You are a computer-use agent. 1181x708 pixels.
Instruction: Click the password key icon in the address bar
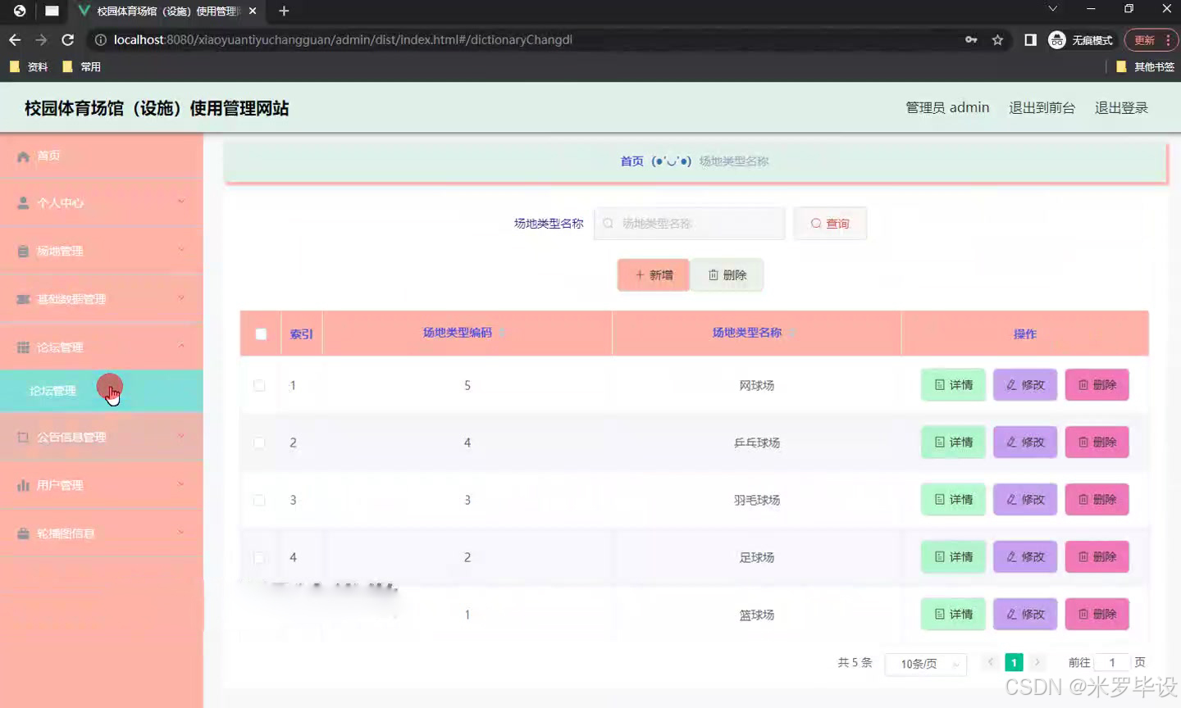click(971, 39)
